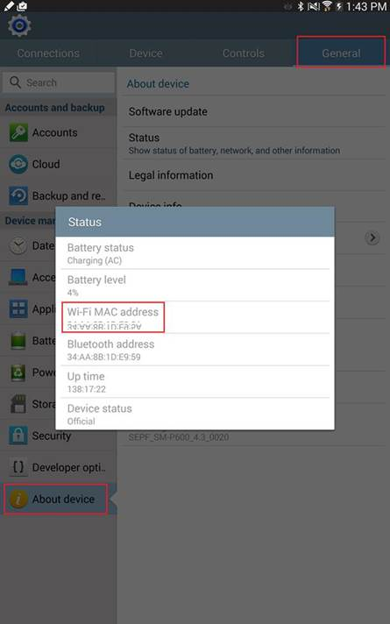Click the Search input field

(x=59, y=82)
